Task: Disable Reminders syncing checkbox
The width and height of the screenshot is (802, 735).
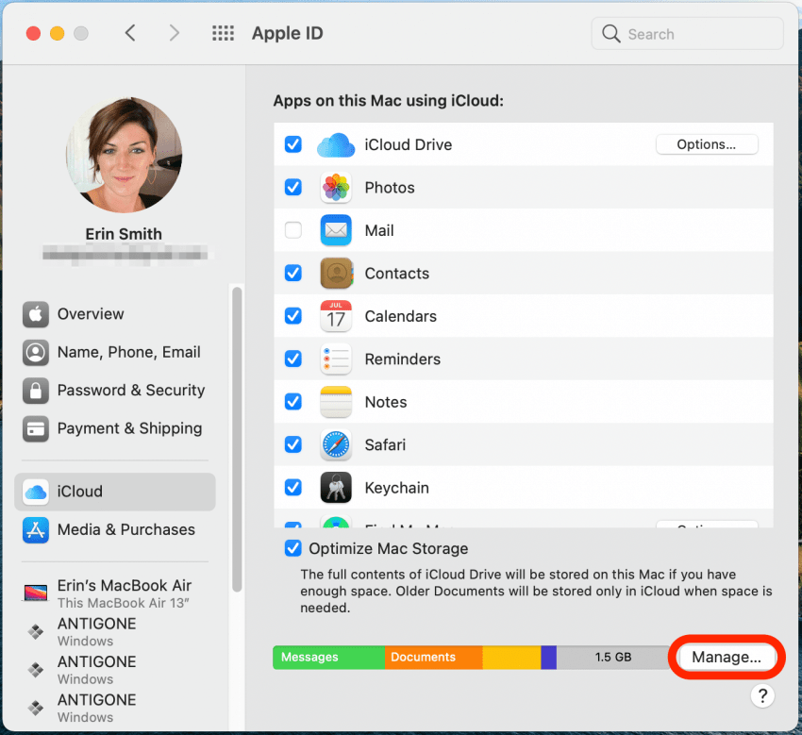Action: coord(293,359)
